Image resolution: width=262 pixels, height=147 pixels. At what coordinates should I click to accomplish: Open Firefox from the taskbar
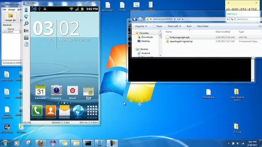41,143
